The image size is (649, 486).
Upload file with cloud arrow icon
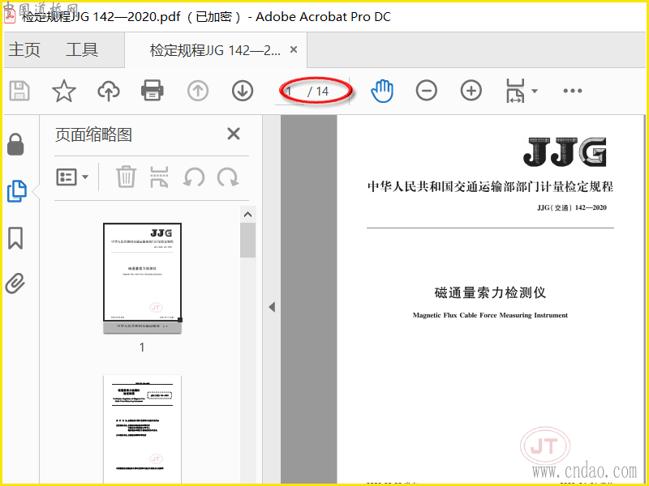[x=109, y=91]
